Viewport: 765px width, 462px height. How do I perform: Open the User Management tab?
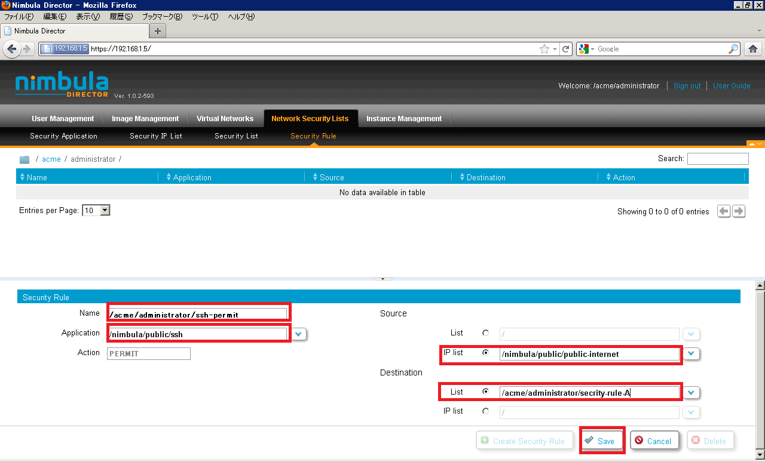click(x=63, y=119)
